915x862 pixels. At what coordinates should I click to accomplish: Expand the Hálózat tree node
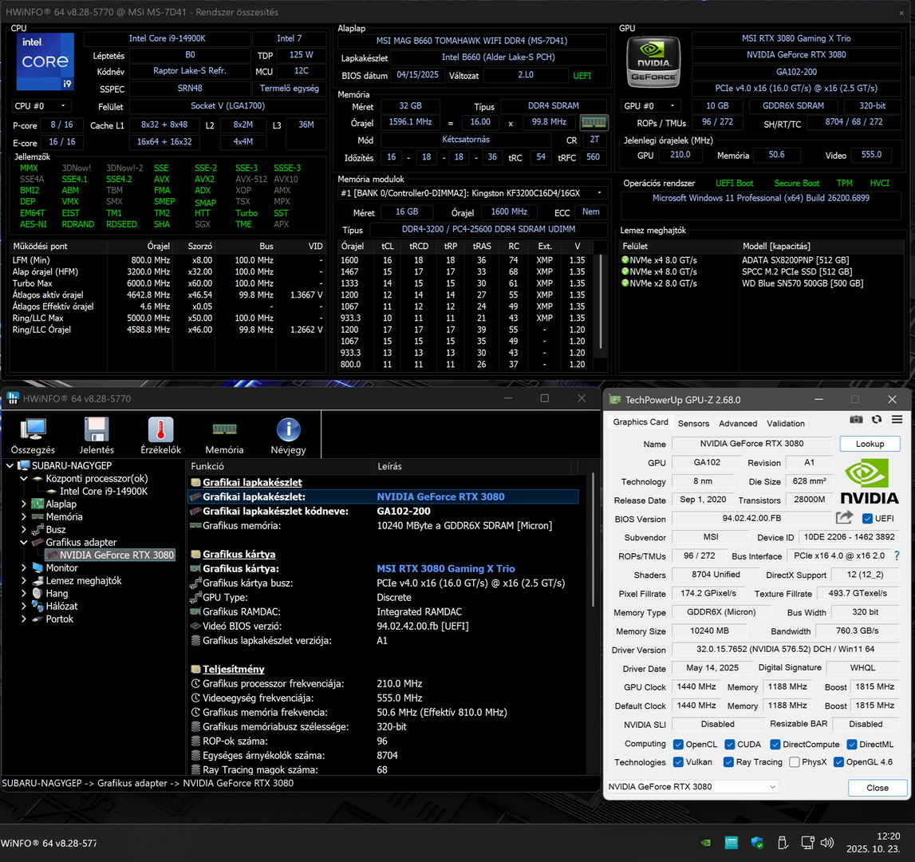[x=24, y=607]
